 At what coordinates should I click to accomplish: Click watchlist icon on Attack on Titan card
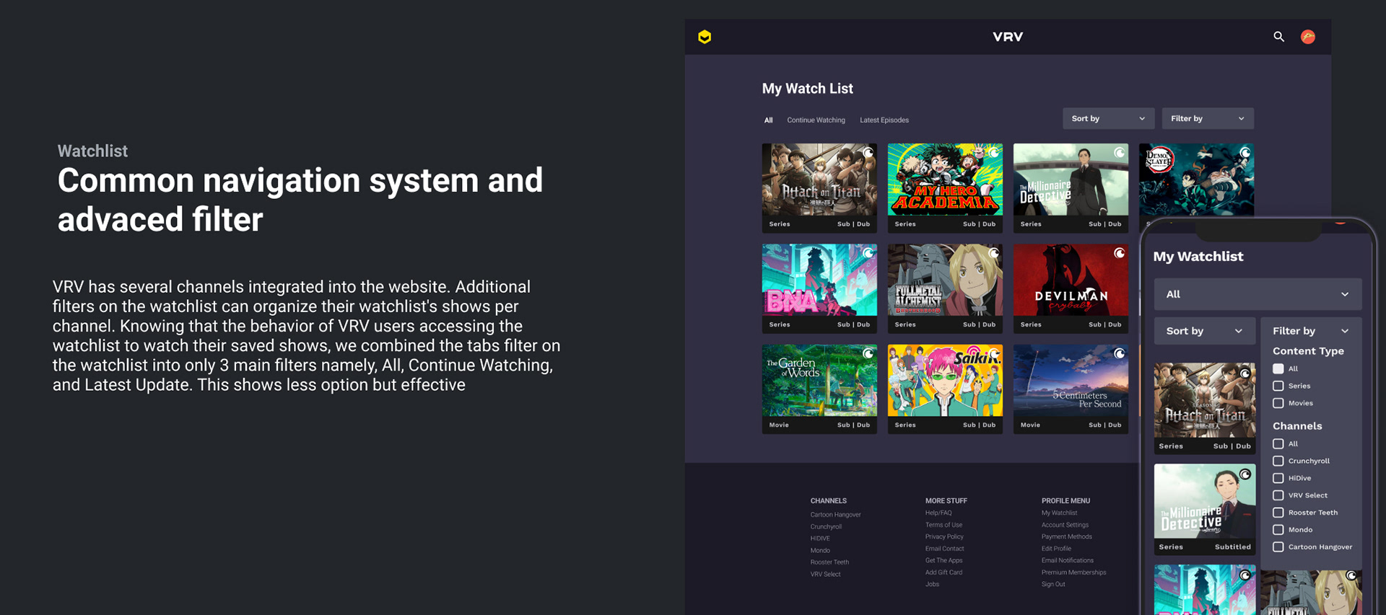tap(868, 153)
